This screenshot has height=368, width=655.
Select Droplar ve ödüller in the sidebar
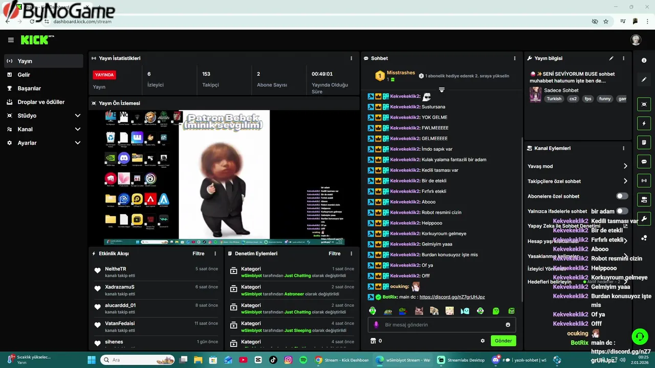pos(43,102)
